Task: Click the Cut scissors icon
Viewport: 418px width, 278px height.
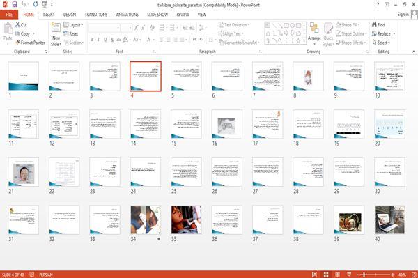Action: click(17, 25)
